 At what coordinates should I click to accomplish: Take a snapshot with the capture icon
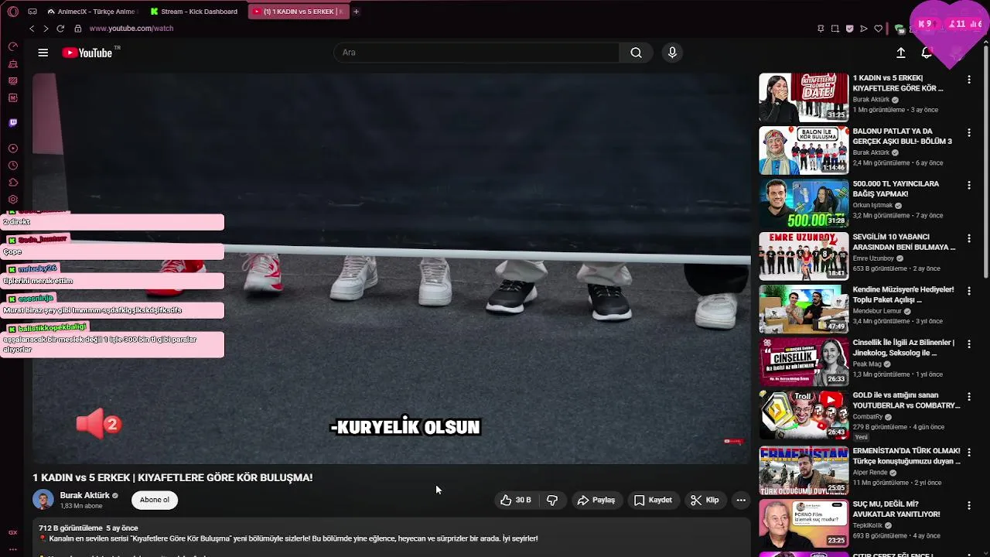pos(835,29)
